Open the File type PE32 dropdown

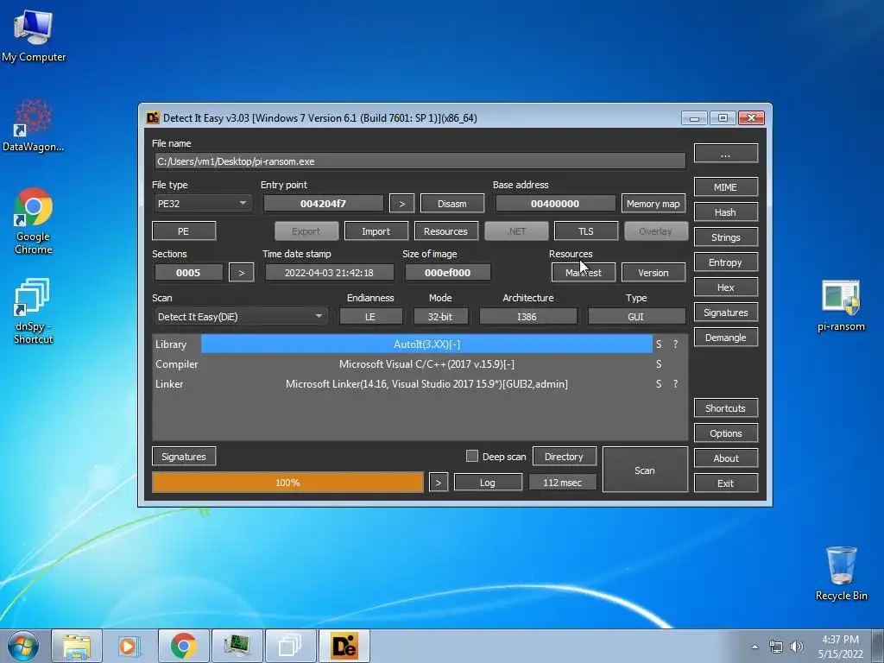202,204
